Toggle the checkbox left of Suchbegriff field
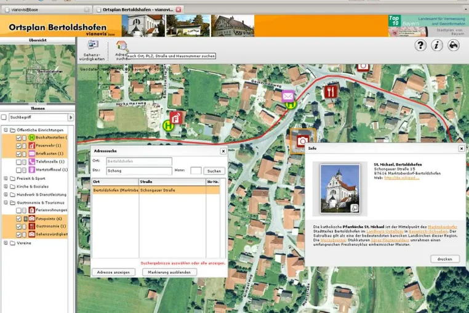The image size is (469, 313). [x=4, y=117]
